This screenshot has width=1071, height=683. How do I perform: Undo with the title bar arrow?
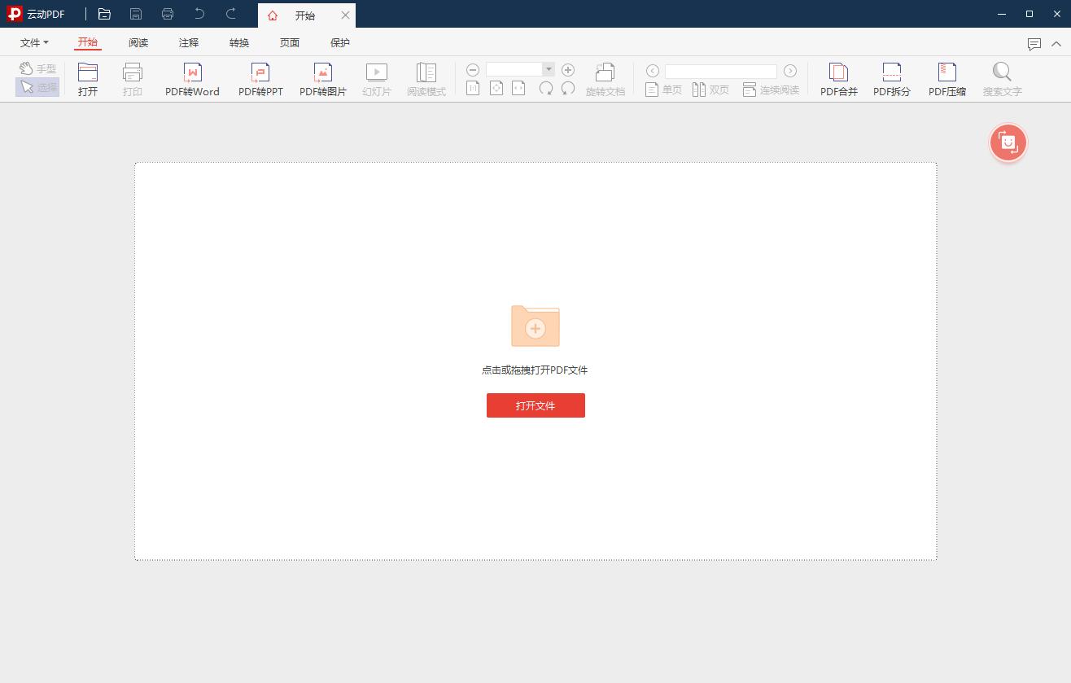click(199, 14)
